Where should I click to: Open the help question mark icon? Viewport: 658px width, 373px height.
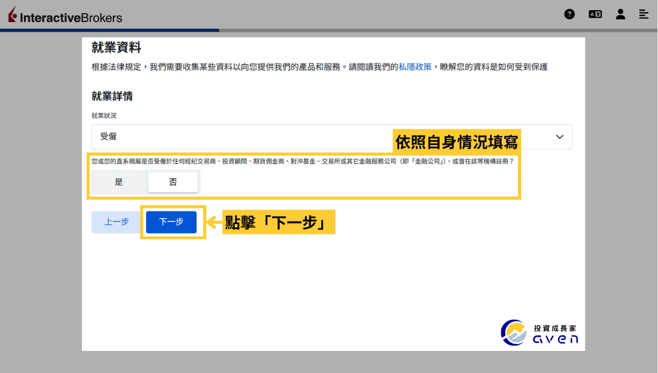(x=570, y=14)
